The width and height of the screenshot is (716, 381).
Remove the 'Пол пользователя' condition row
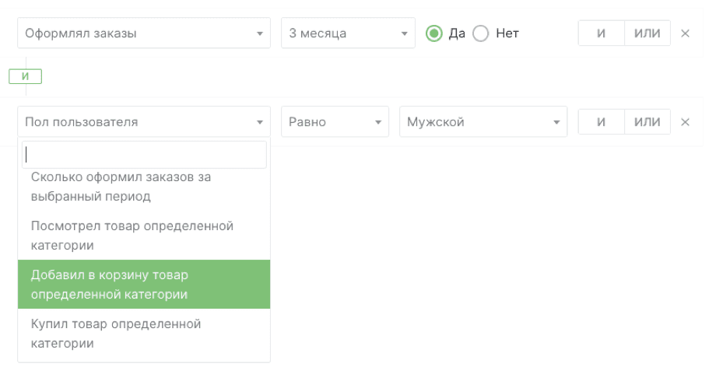685,122
